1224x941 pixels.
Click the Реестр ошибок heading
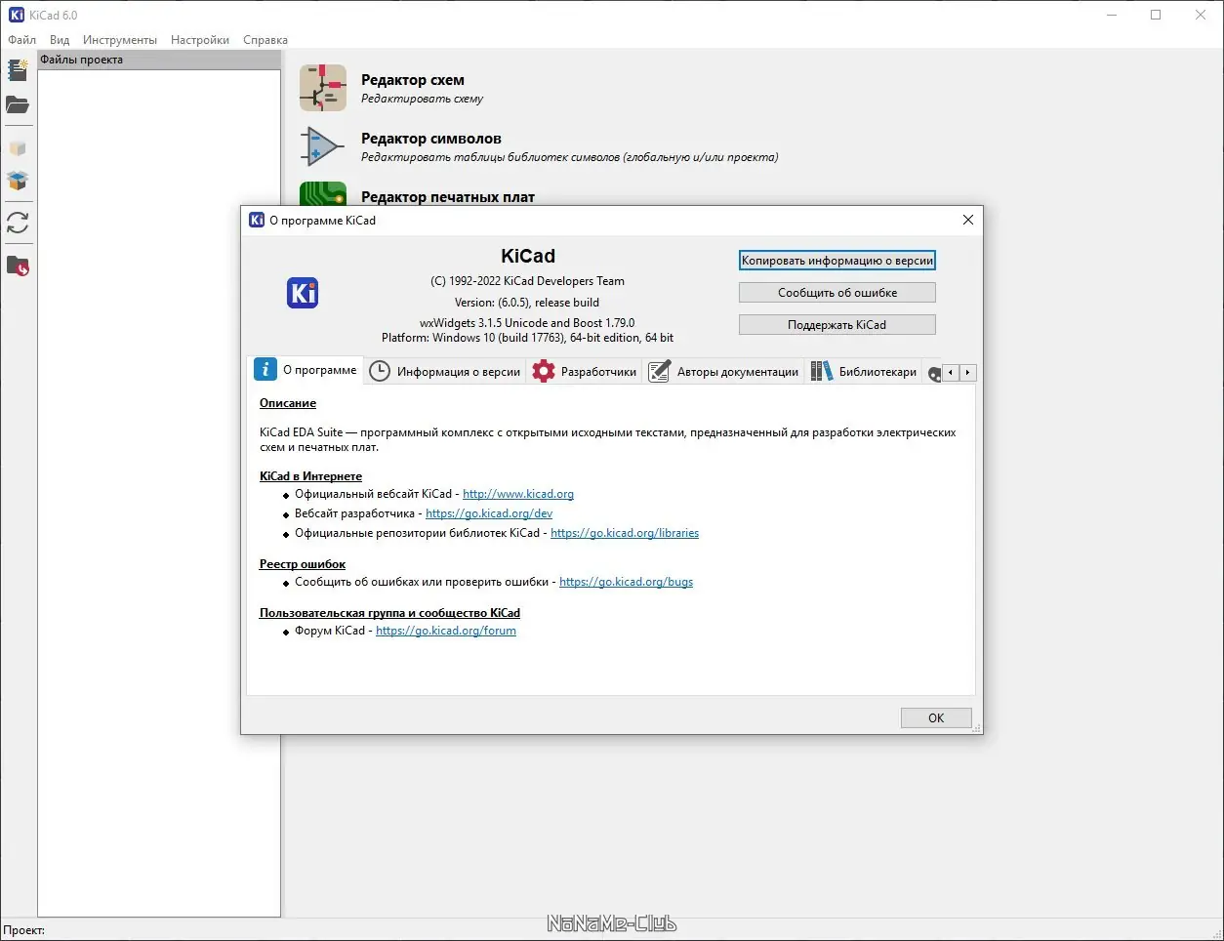(x=303, y=564)
